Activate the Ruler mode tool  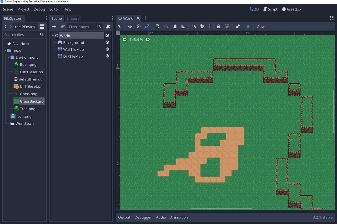pyautogui.click(x=183, y=27)
